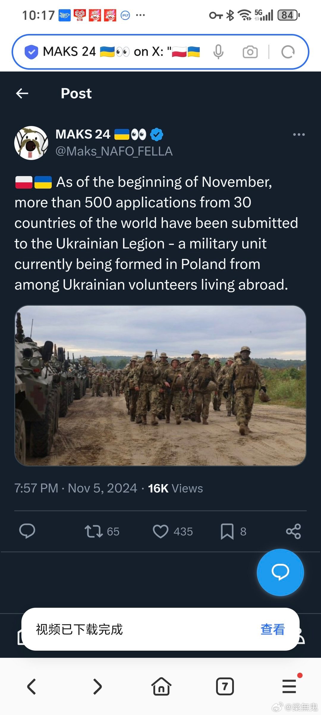Open the tab switcher showing 7 tabs
The image size is (321, 715).
[225, 686]
